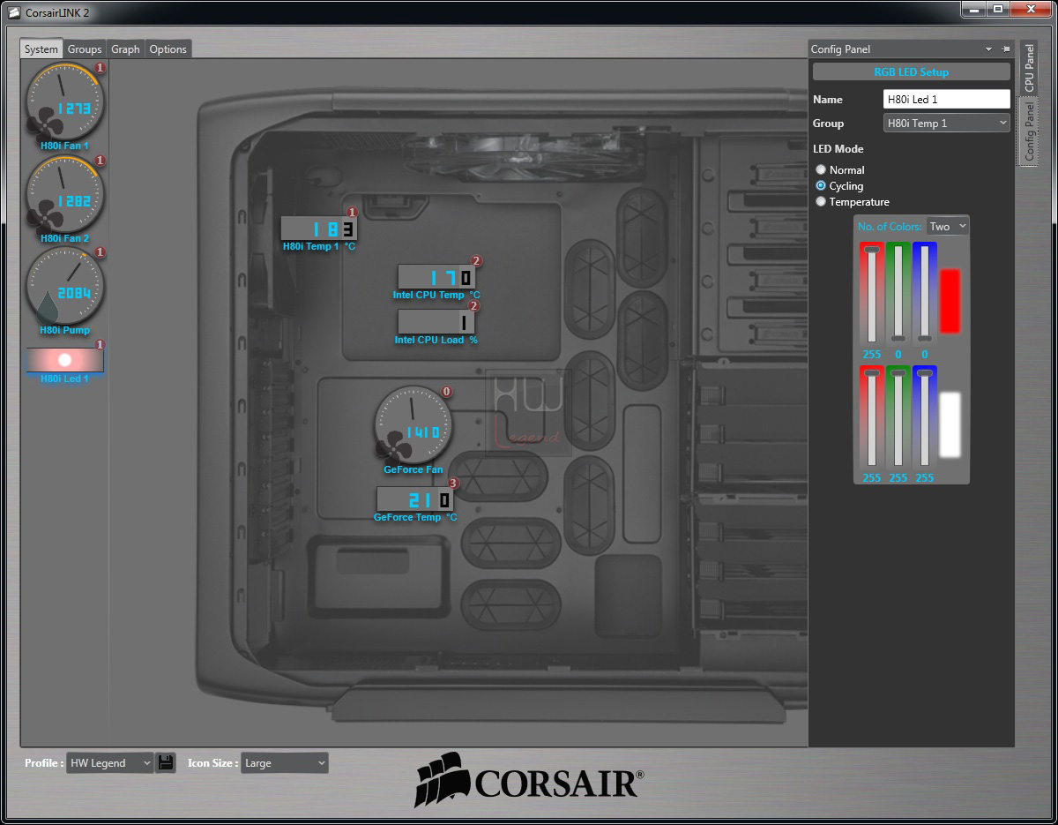Click the GeForce Temp readout
1058x825 pixels.
414,499
